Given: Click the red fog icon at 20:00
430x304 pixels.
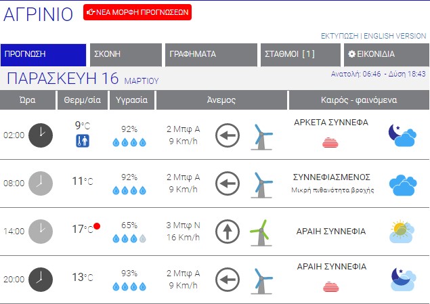Looking at the screenshot, I should tap(331, 286).
